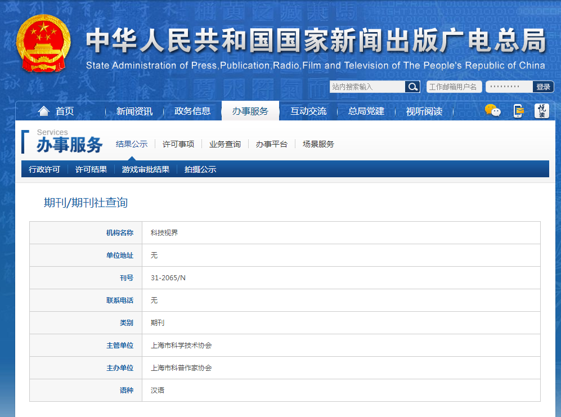Focus the 站内搜索输入 search field
The width and height of the screenshot is (561, 417).
[x=367, y=87]
